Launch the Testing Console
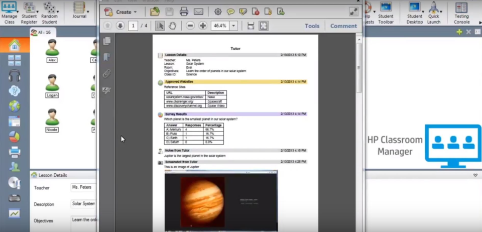Image resolution: width=482 pixels, height=232 pixels. pyautogui.click(x=461, y=12)
